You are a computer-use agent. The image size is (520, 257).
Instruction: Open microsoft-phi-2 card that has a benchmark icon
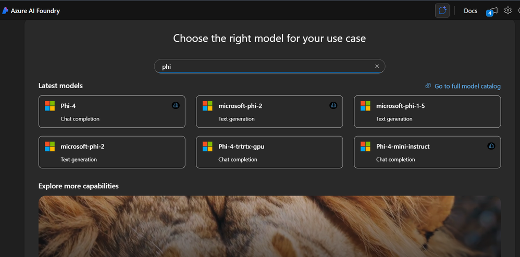269,112
